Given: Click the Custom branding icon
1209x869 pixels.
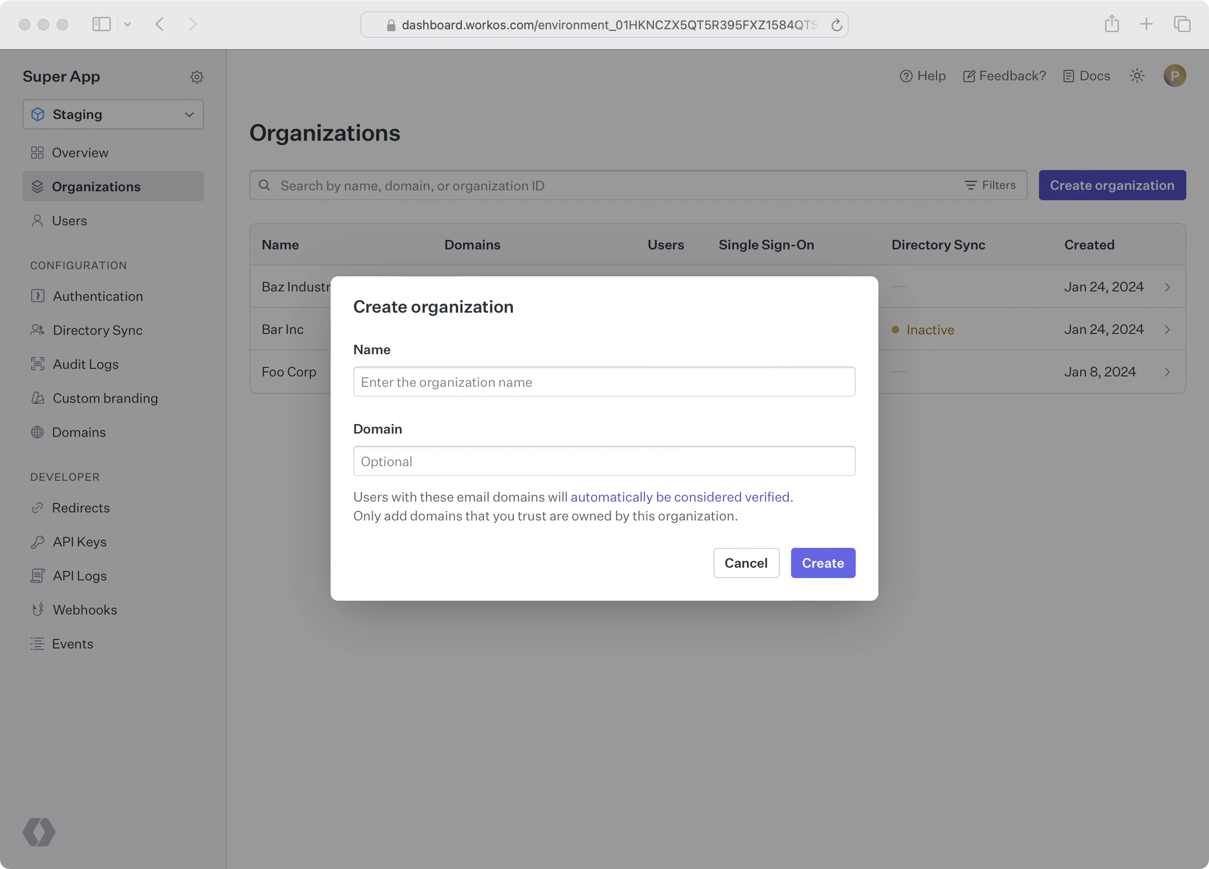Looking at the screenshot, I should pyautogui.click(x=37, y=398).
